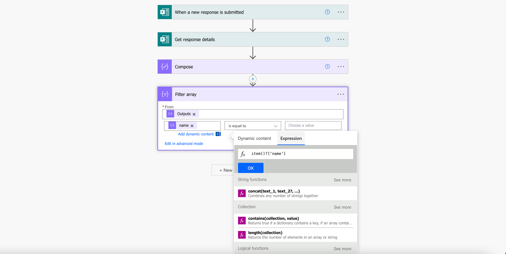506x254 pixels.
Task: Confirm expression with OK button
Action: [251, 168]
